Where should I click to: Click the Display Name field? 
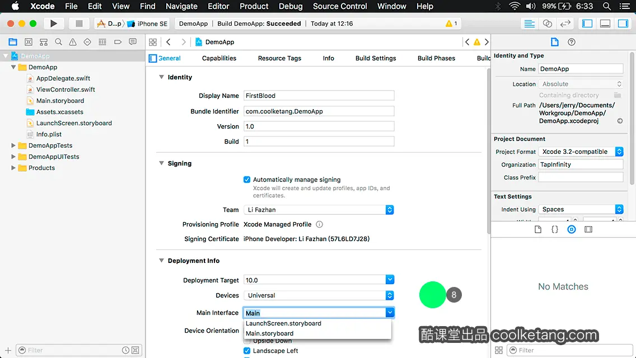point(319,96)
